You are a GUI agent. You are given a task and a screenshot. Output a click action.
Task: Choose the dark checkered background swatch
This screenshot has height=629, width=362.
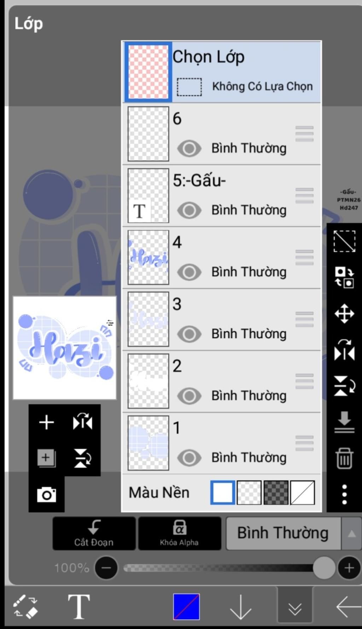[276, 492]
